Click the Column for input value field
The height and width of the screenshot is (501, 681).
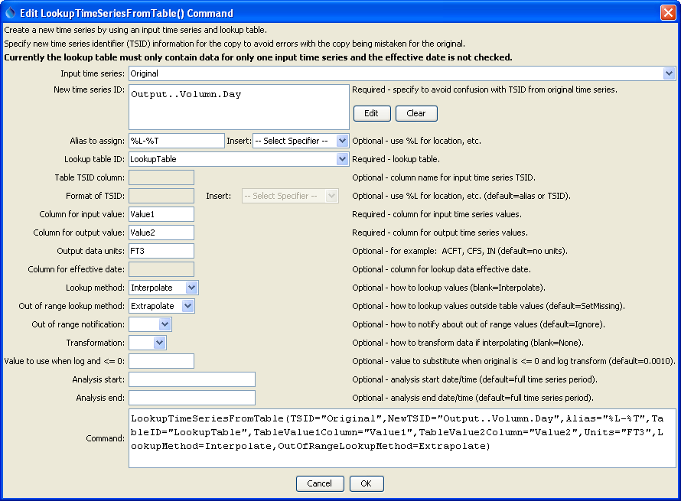pyautogui.click(x=161, y=214)
